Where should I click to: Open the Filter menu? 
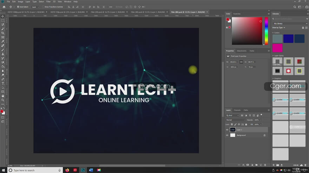click(48, 1)
